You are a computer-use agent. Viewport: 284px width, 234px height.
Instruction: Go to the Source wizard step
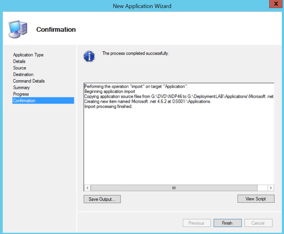(19, 68)
